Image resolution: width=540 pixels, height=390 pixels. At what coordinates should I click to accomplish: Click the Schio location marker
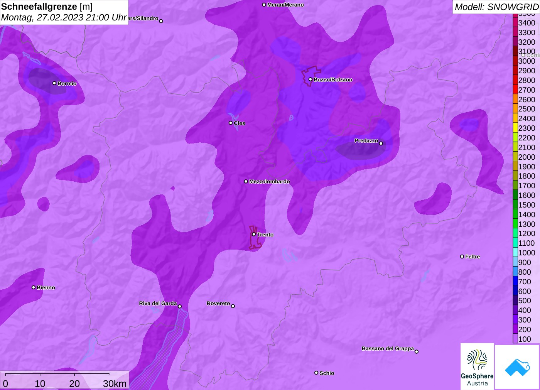316,373
